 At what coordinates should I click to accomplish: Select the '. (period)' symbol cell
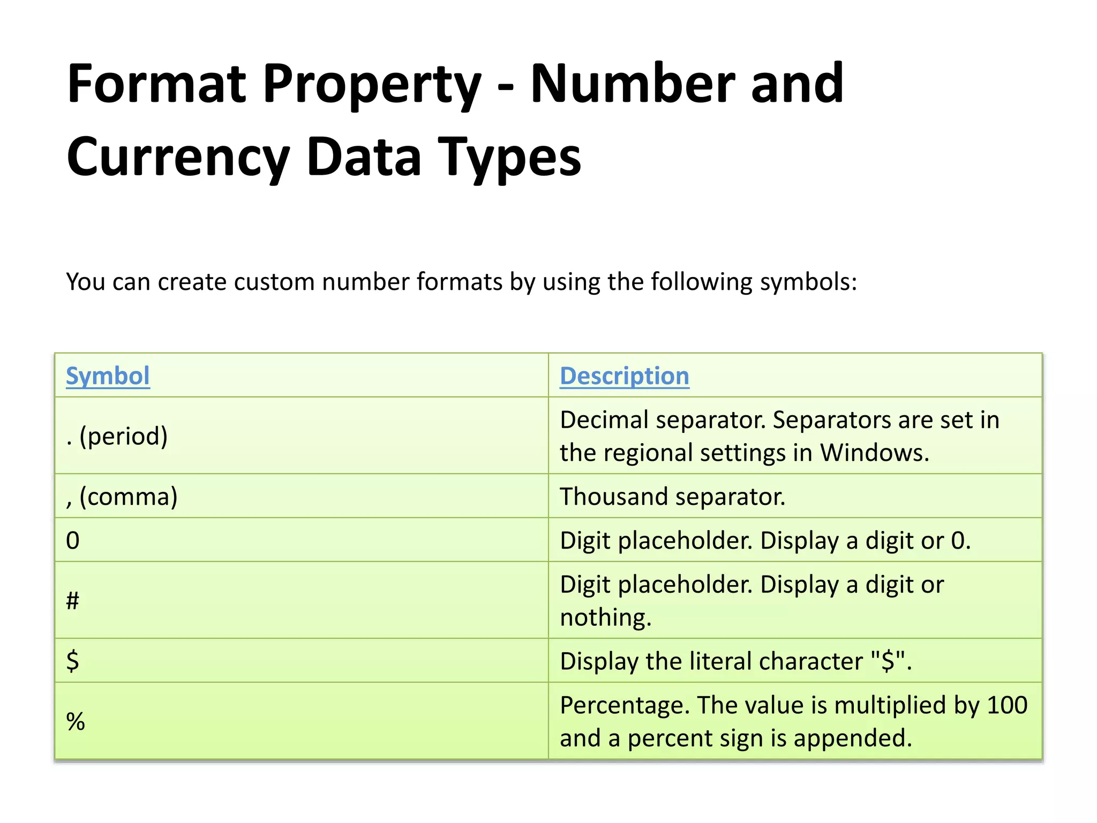pos(302,436)
